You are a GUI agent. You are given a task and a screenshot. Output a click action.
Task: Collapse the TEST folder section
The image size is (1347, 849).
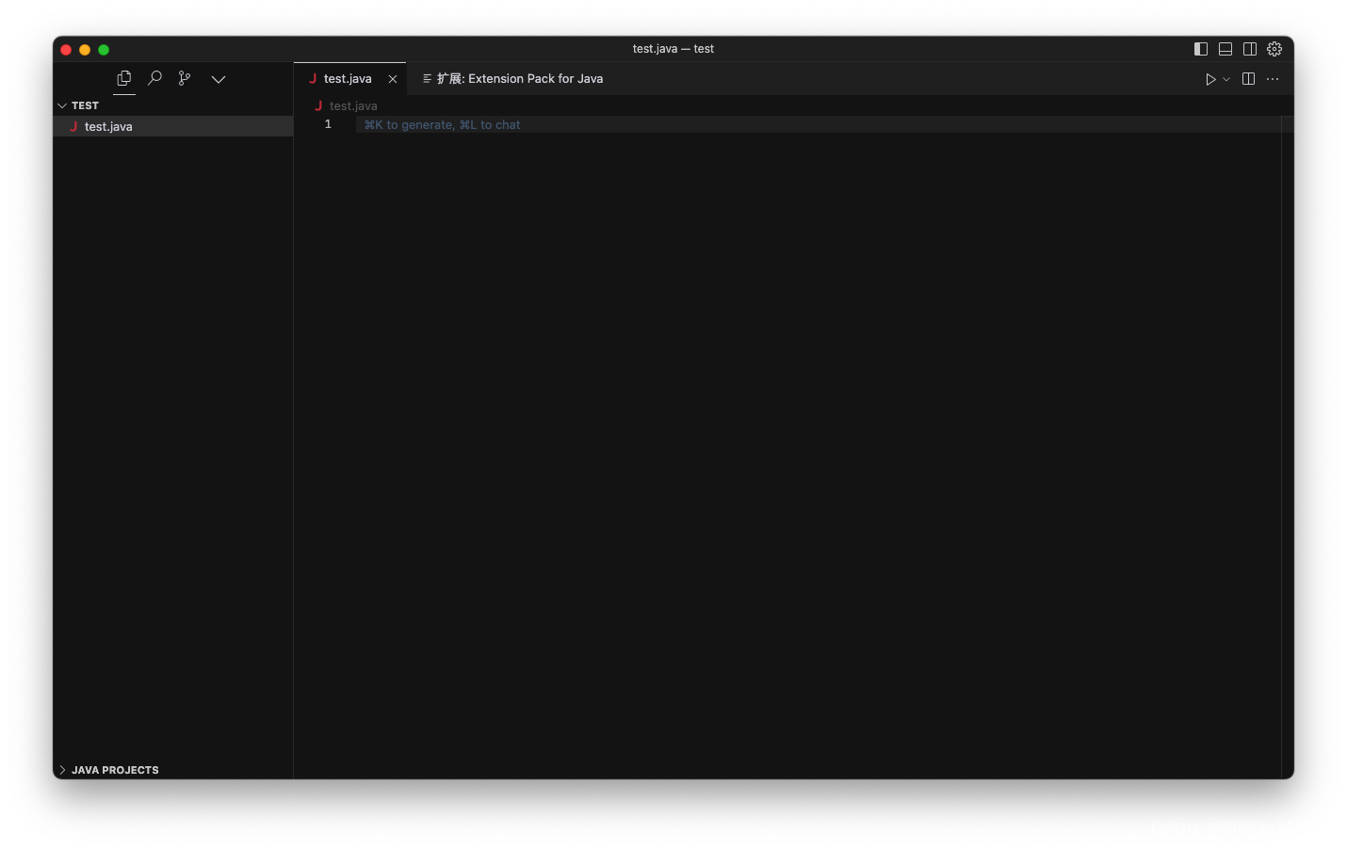pos(173,105)
